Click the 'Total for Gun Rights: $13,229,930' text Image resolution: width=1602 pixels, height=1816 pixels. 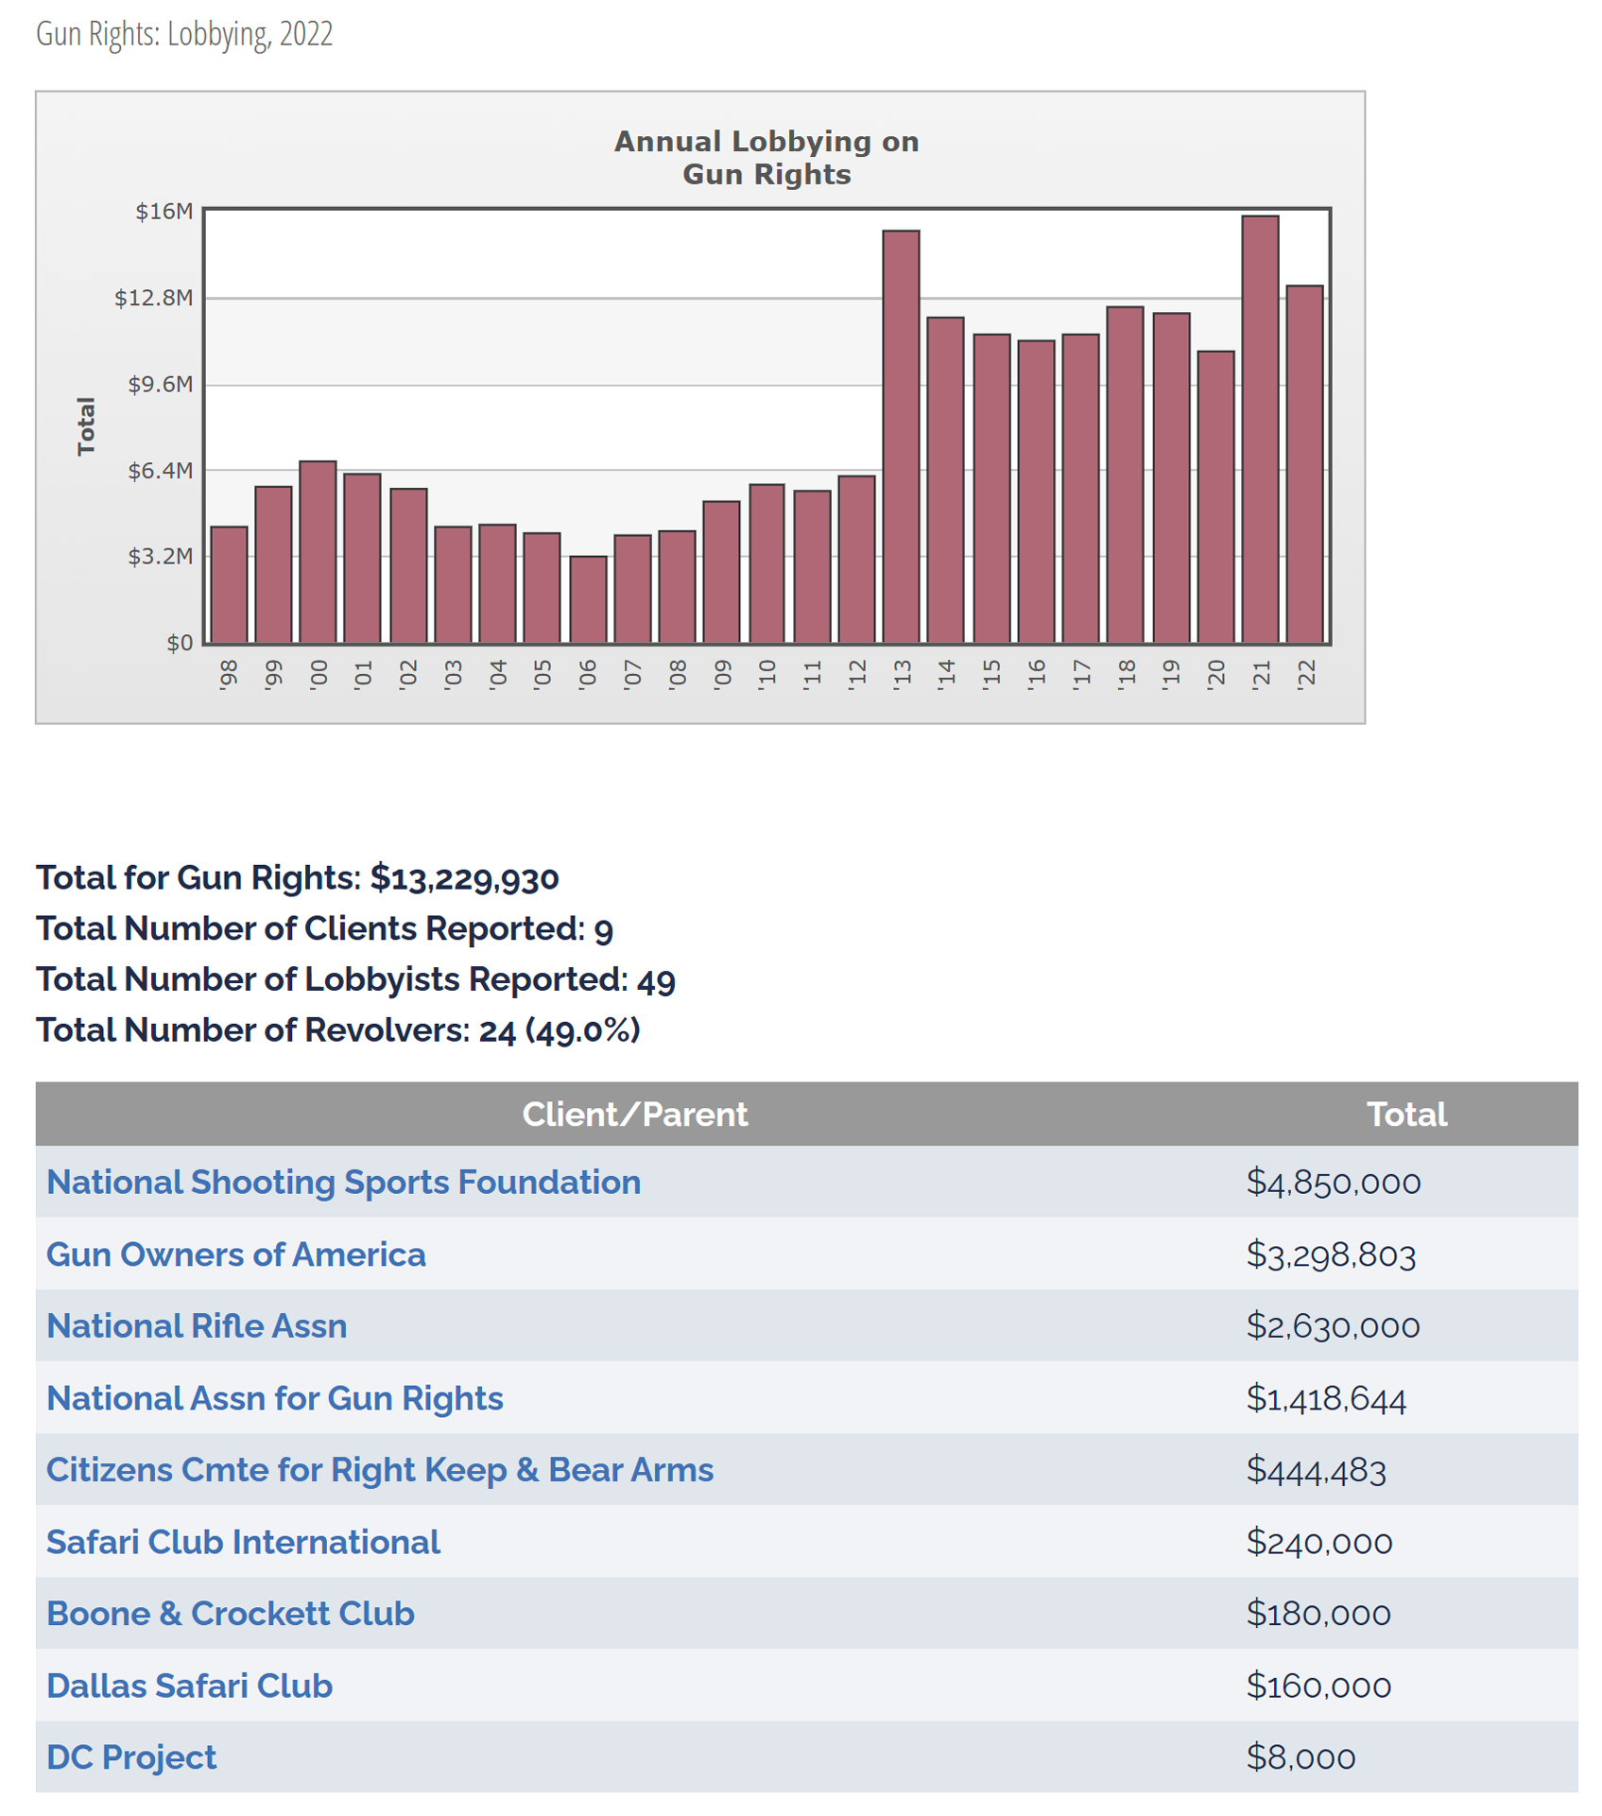tap(298, 878)
